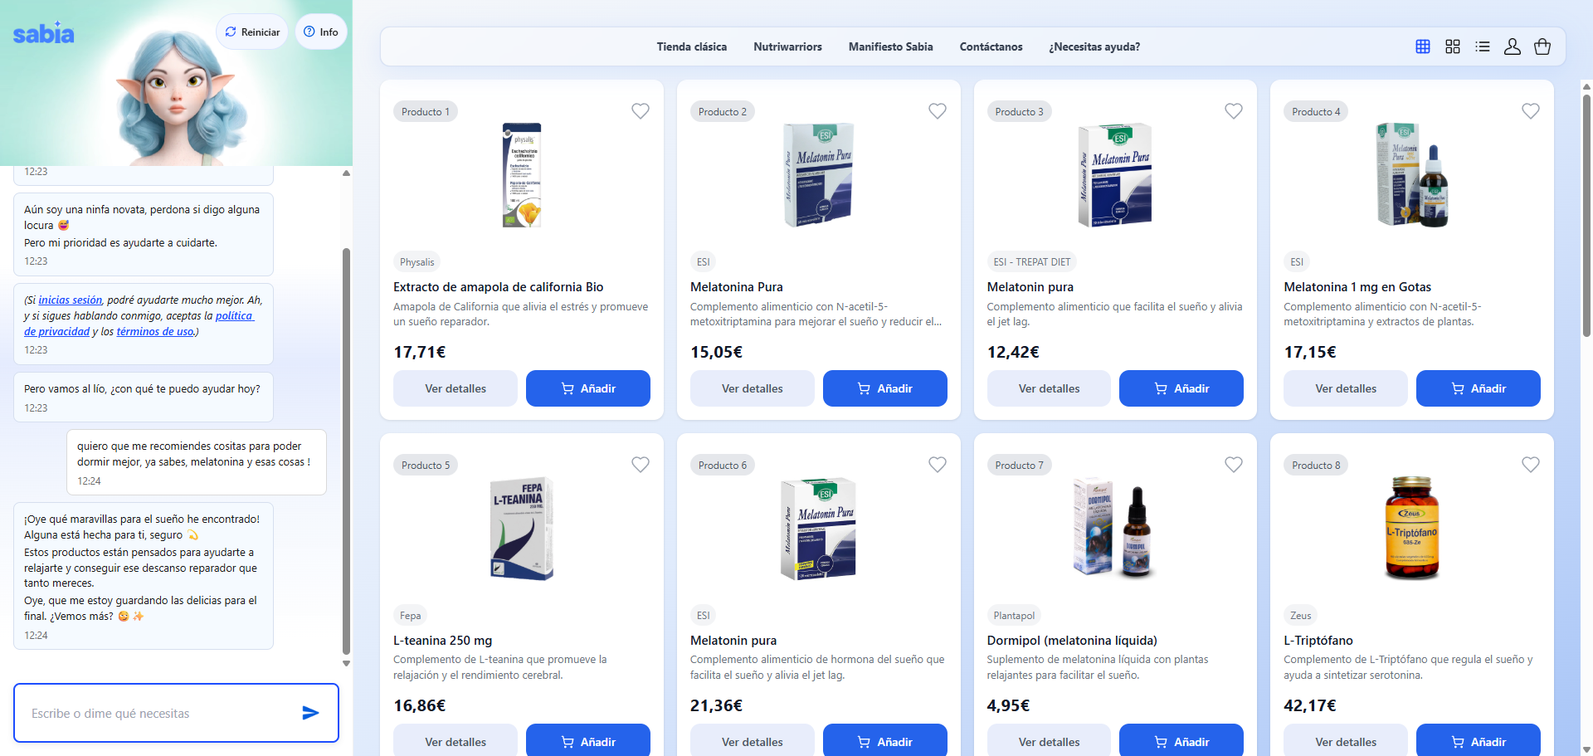The image size is (1593, 756).
Task: View details of L-Triptófano
Action: click(x=1346, y=741)
